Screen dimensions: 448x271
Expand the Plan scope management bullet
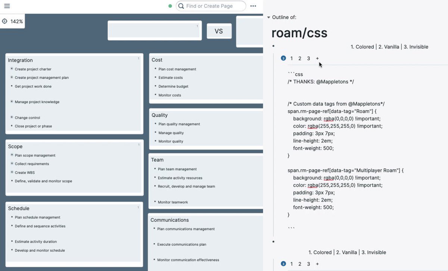[x=12, y=155]
